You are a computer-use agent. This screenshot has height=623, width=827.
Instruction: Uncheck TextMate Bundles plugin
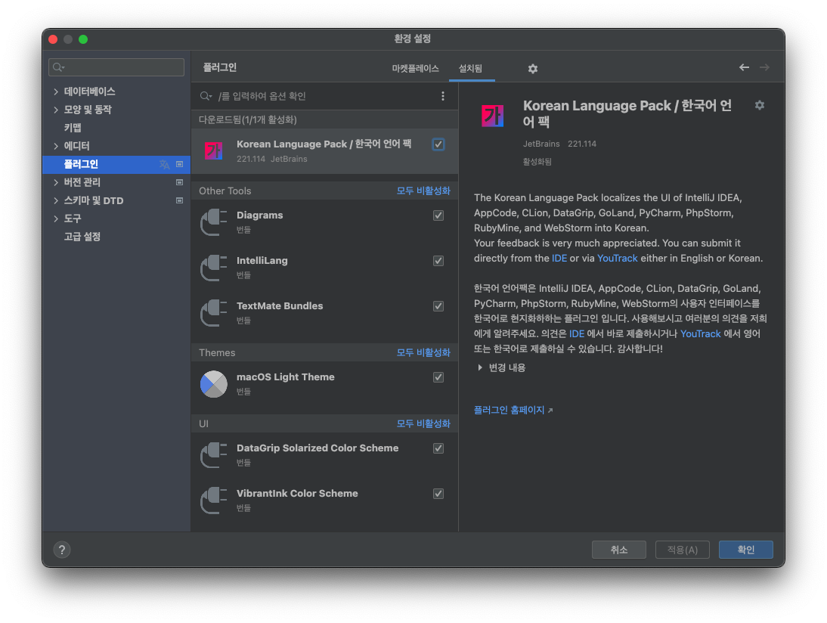438,306
